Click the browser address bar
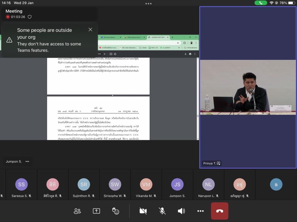 (139, 43)
